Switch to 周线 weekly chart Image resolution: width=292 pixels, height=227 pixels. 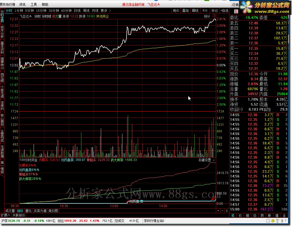pos(86,10)
